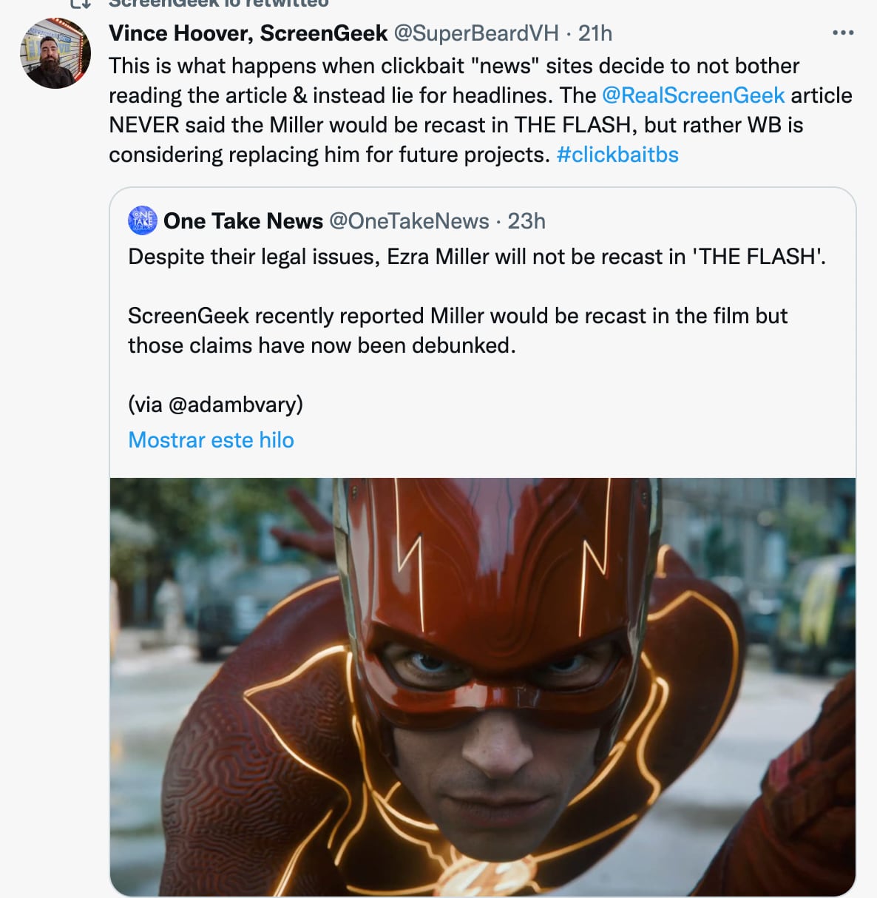Open Vince Hoover's profile avatar
Image resolution: width=877 pixels, height=898 pixels.
pyautogui.click(x=55, y=55)
